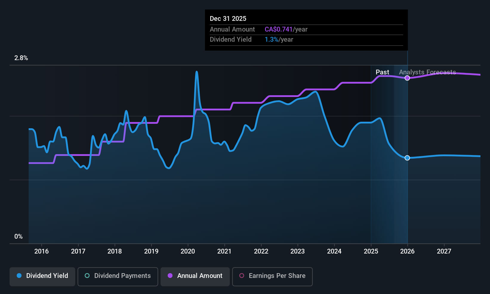Click the 2020 label on the timeline axis
490x294 pixels.
point(188,251)
